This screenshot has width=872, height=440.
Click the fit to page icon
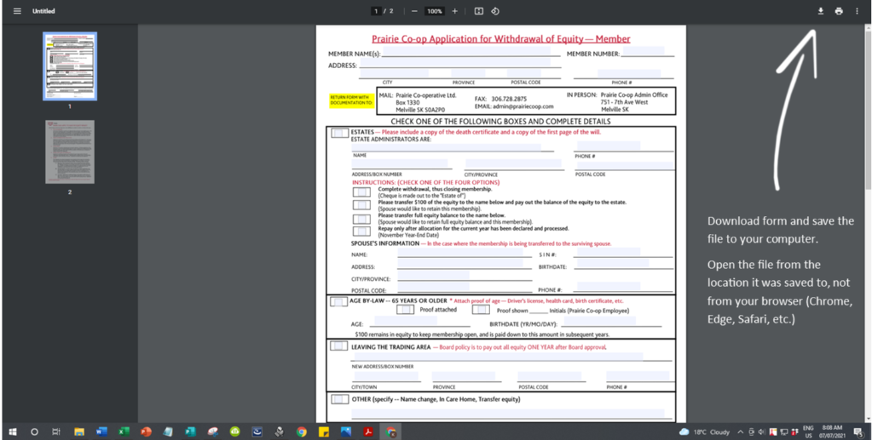[478, 11]
